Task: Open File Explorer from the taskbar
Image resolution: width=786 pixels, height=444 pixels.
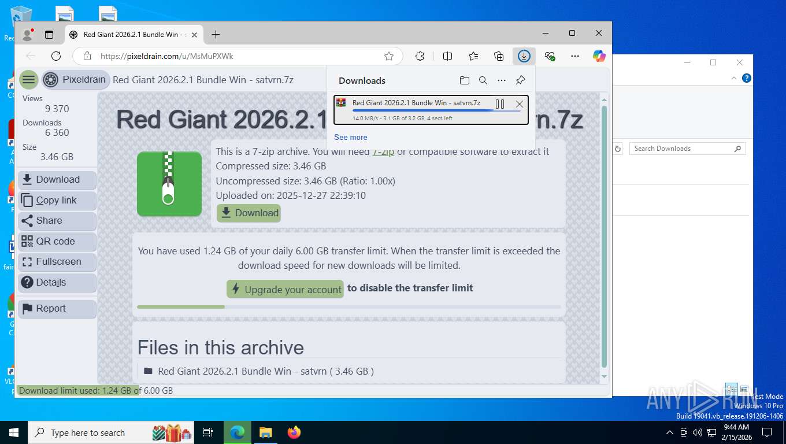Action: 265,432
